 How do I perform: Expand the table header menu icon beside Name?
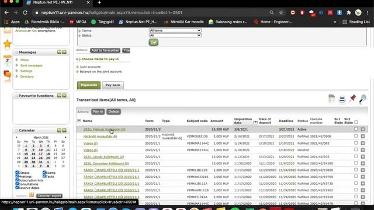point(79,121)
